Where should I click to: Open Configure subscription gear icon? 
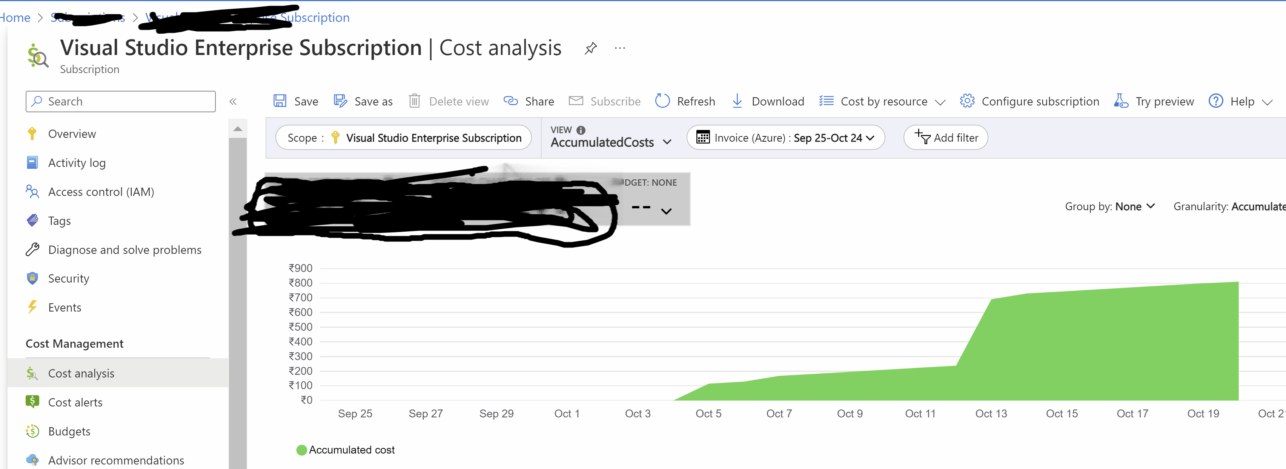(x=967, y=101)
